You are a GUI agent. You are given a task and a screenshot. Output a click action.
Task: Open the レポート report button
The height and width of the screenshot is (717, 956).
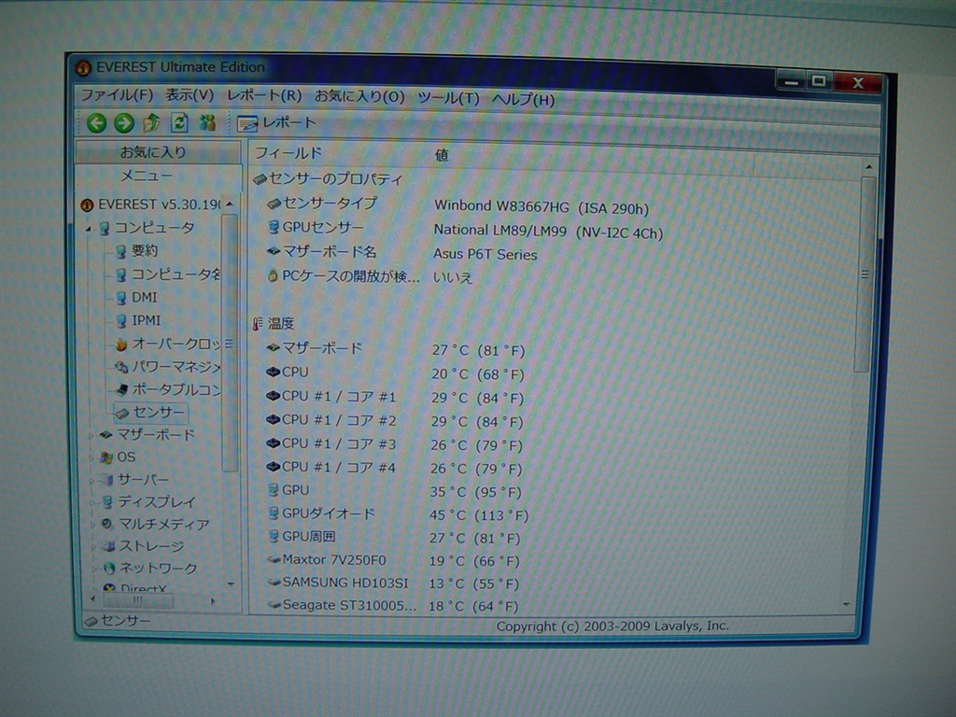click(x=276, y=123)
